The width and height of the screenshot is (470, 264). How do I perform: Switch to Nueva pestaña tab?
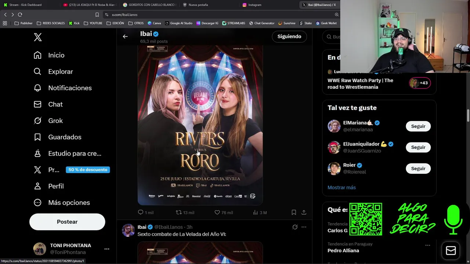[x=209, y=5]
